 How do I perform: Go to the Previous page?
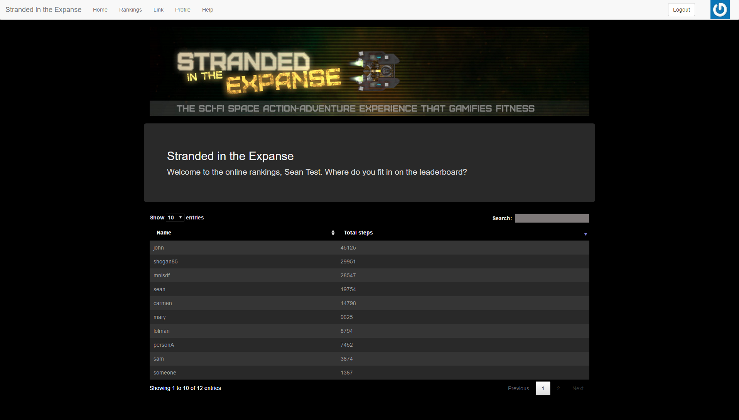[518, 388]
